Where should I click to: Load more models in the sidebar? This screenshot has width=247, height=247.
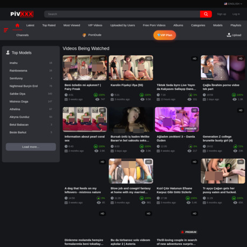pos(31,147)
